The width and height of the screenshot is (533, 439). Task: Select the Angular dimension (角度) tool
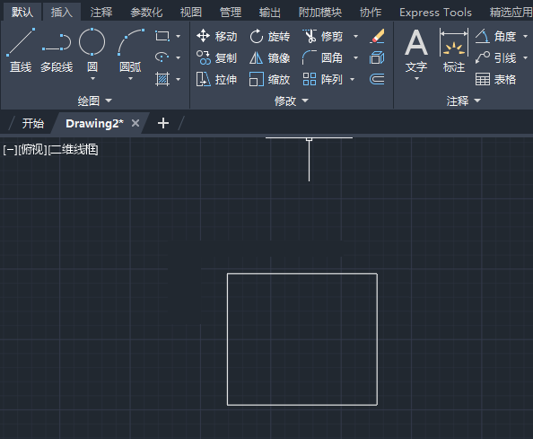click(x=495, y=36)
